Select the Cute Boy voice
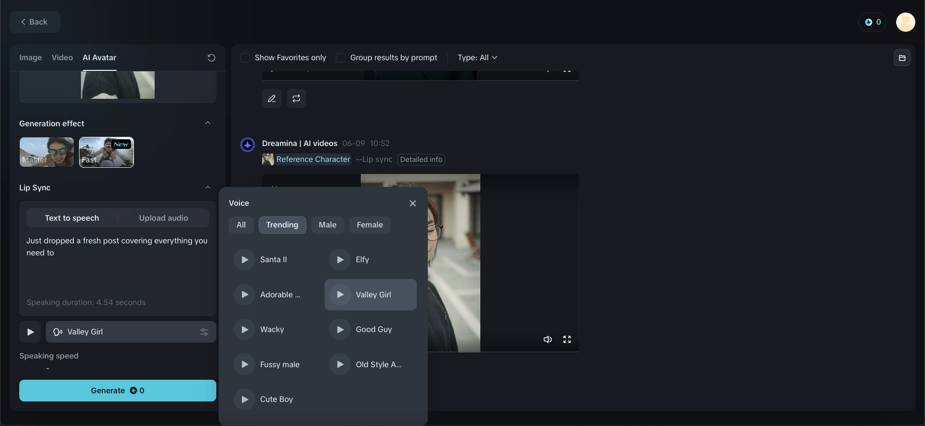Image resolution: width=925 pixels, height=426 pixels. [276, 399]
